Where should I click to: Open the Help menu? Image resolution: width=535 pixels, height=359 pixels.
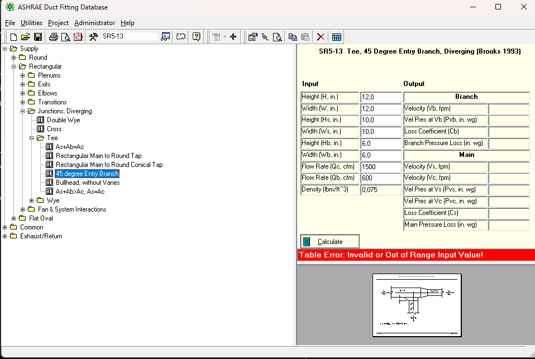127,23
